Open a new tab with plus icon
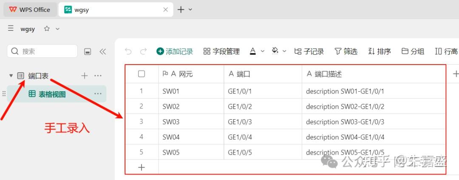Screen dimensions: 459x180 [x=181, y=10]
